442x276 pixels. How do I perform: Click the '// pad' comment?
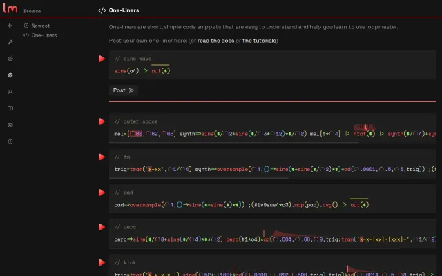[x=124, y=193]
